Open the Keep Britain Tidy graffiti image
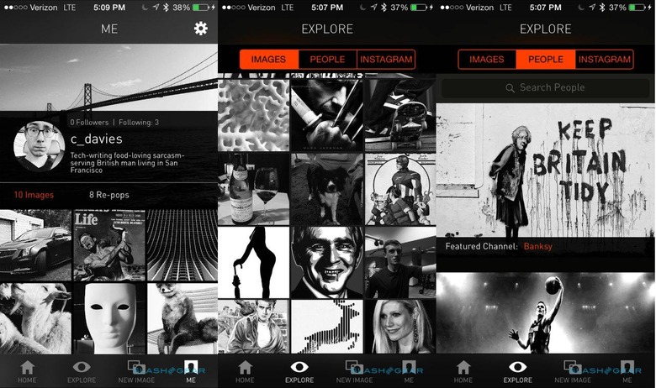 point(546,170)
